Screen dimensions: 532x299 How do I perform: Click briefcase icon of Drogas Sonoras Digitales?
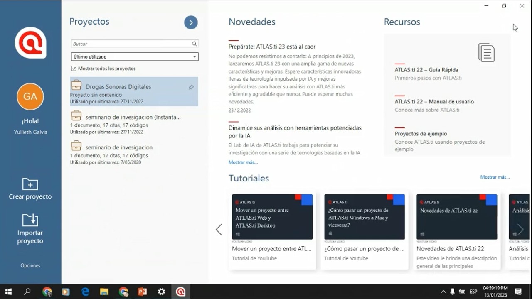click(x=76, y=86)
